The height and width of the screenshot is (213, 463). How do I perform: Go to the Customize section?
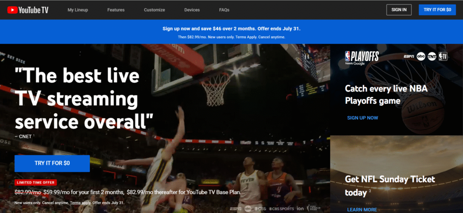coord(155,10)
